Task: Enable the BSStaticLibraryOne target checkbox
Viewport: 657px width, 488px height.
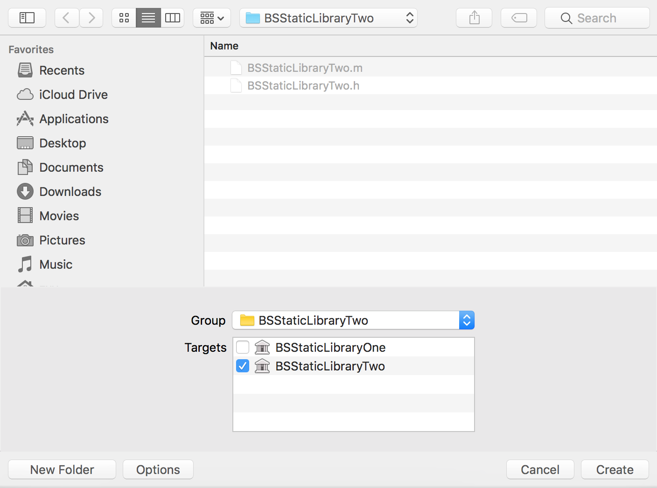Action: [x=243, y=348]
